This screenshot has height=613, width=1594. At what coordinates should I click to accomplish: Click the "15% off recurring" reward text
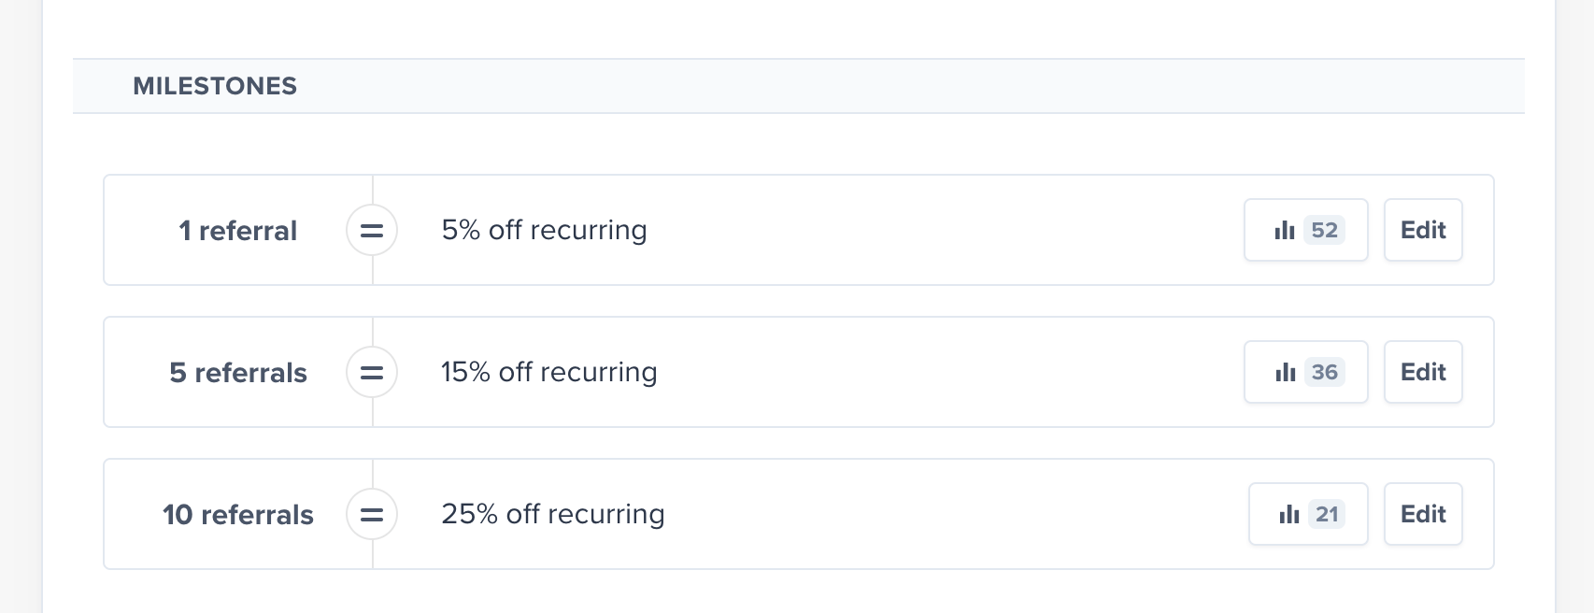(x=548, y=372)
